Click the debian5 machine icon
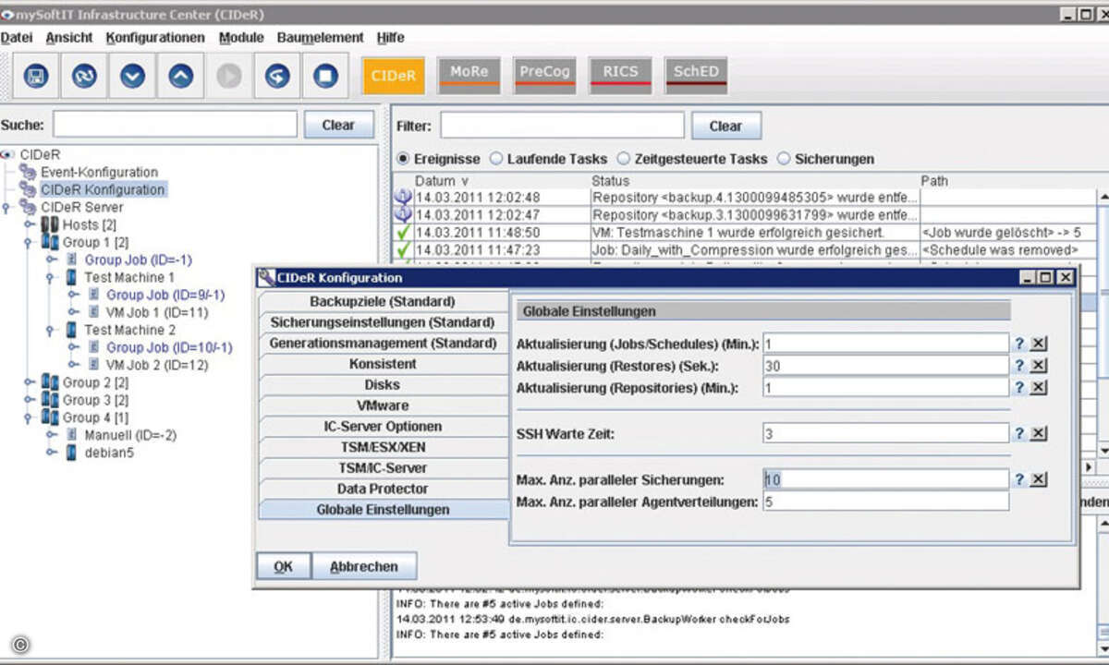 71,453
